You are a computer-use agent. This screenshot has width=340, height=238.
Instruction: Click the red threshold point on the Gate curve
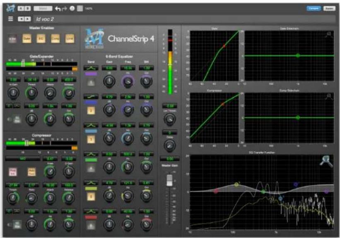pyautogui.click(x=224, y=46)
